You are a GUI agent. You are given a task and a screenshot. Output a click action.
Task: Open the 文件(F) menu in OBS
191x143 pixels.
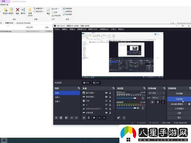(x=57, y=29)
